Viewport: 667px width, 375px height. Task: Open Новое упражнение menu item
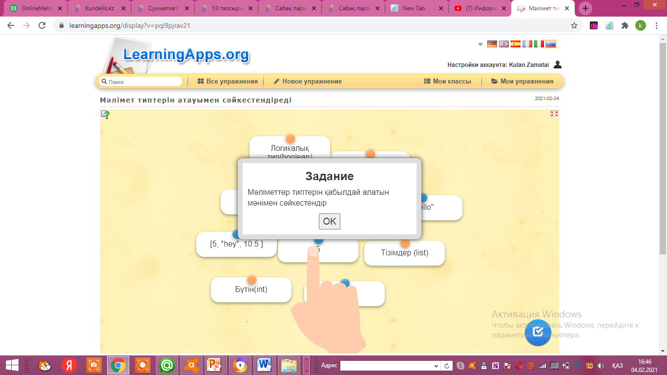[x=308, y=82]
